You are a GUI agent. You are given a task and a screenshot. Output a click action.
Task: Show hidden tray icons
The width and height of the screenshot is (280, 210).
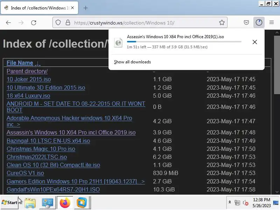pyautogui.click(x=230, y=202)
